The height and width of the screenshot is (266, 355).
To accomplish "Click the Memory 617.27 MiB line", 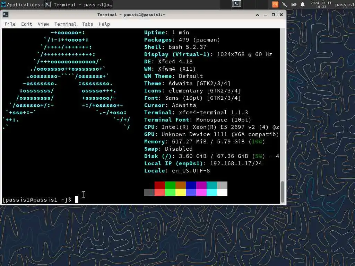I will 205,142.
